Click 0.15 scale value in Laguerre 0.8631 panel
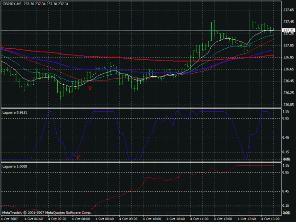Screen dimensions: 296x222 point(286,152)
